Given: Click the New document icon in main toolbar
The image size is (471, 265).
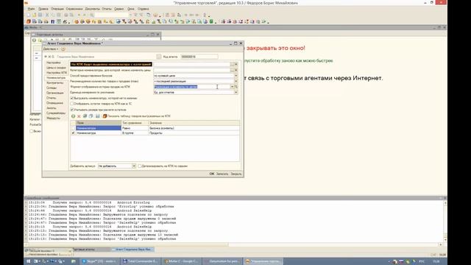Looking at the screenshot, I should point(29,15).
